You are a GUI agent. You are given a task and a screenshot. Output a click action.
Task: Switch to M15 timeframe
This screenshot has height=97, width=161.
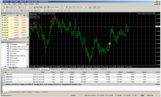pos(48,11)
